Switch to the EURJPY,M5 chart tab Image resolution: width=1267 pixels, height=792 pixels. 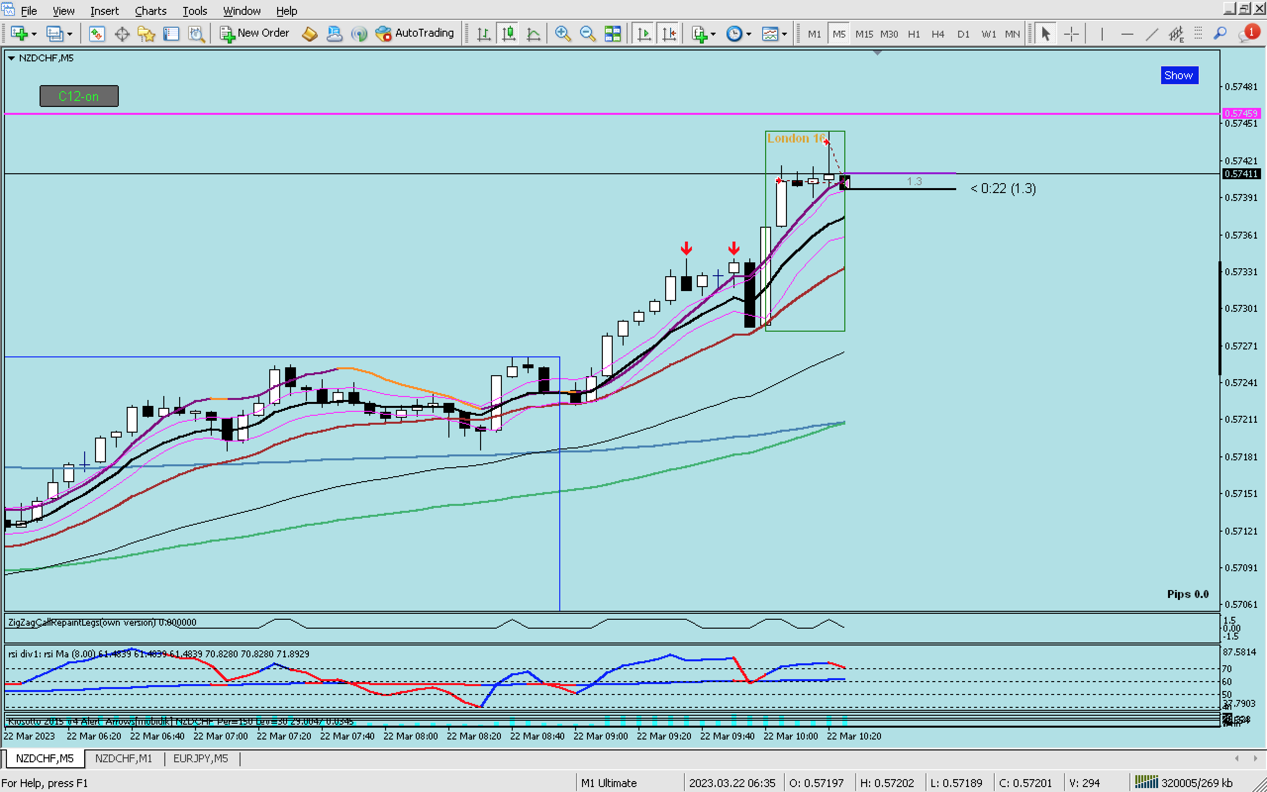point(200,758)
